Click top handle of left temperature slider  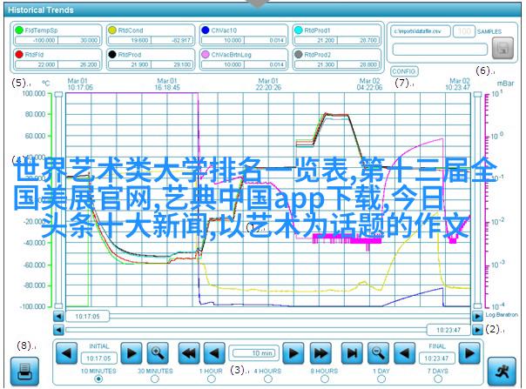pos(58,95)
